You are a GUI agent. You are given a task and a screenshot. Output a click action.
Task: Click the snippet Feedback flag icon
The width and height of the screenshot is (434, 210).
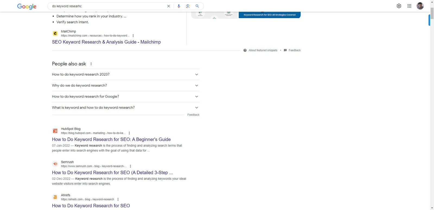click(x=285, y=50)
